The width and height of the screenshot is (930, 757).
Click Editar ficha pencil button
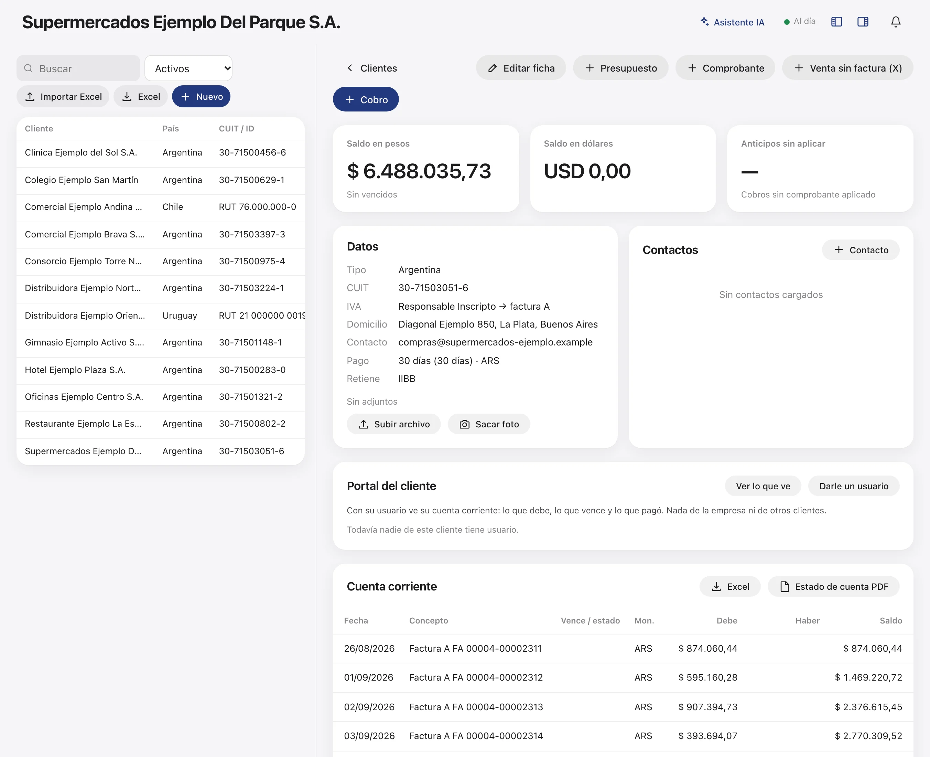(x=521, y=68)
